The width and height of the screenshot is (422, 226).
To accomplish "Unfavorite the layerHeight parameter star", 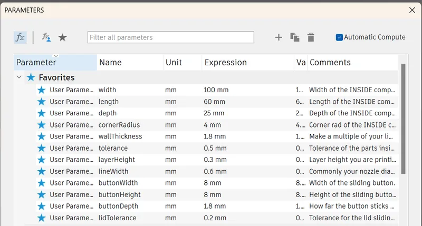I will (42, 160).
